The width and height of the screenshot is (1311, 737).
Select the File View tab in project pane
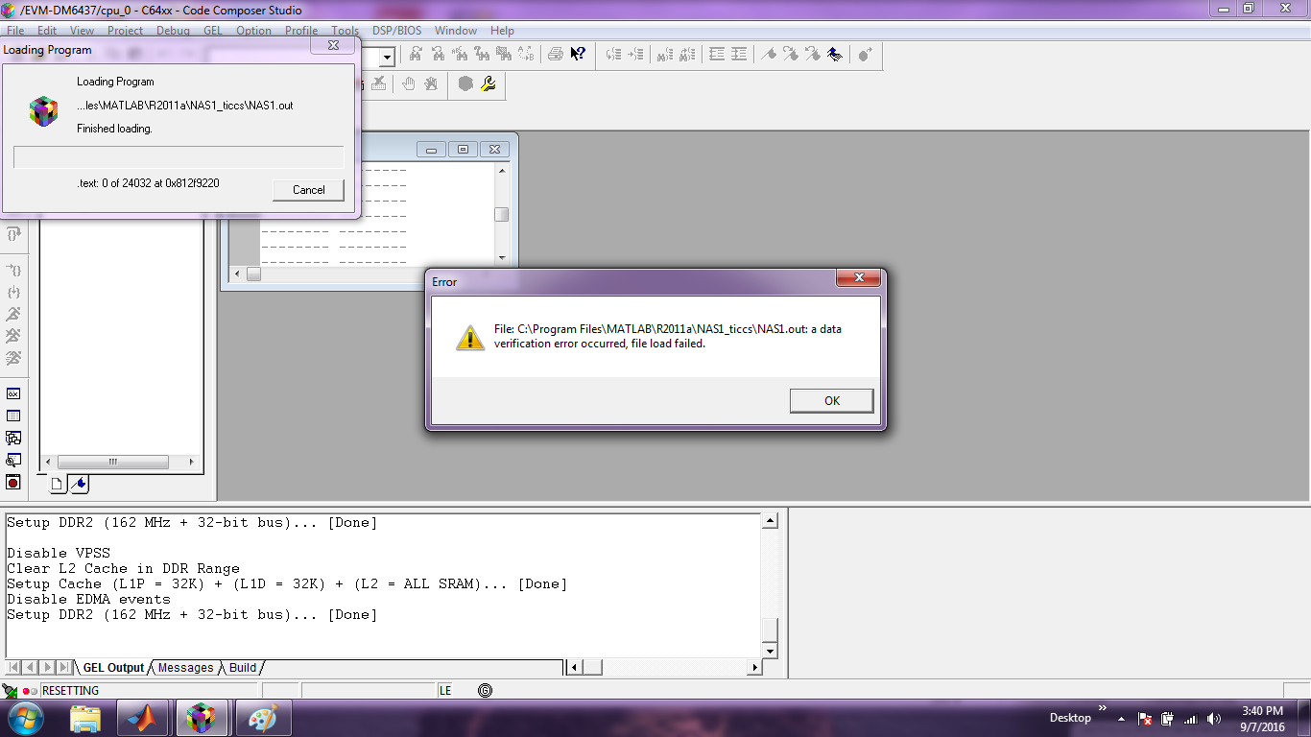(x=57, y=485)
